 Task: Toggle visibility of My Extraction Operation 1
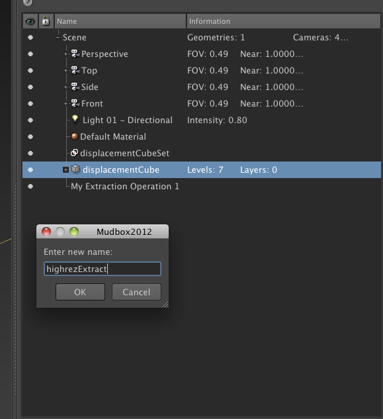tap(30, 187)
